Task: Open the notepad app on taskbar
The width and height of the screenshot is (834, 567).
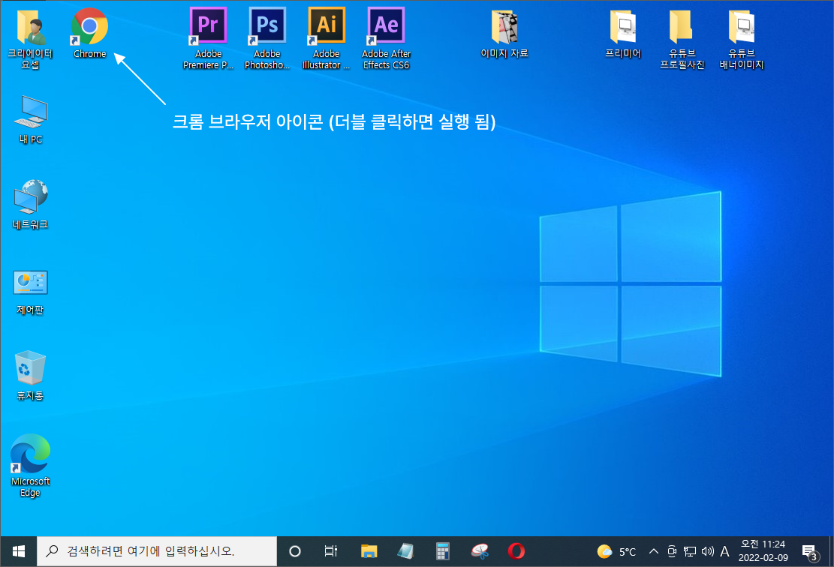Action: [x=406, y=551]
